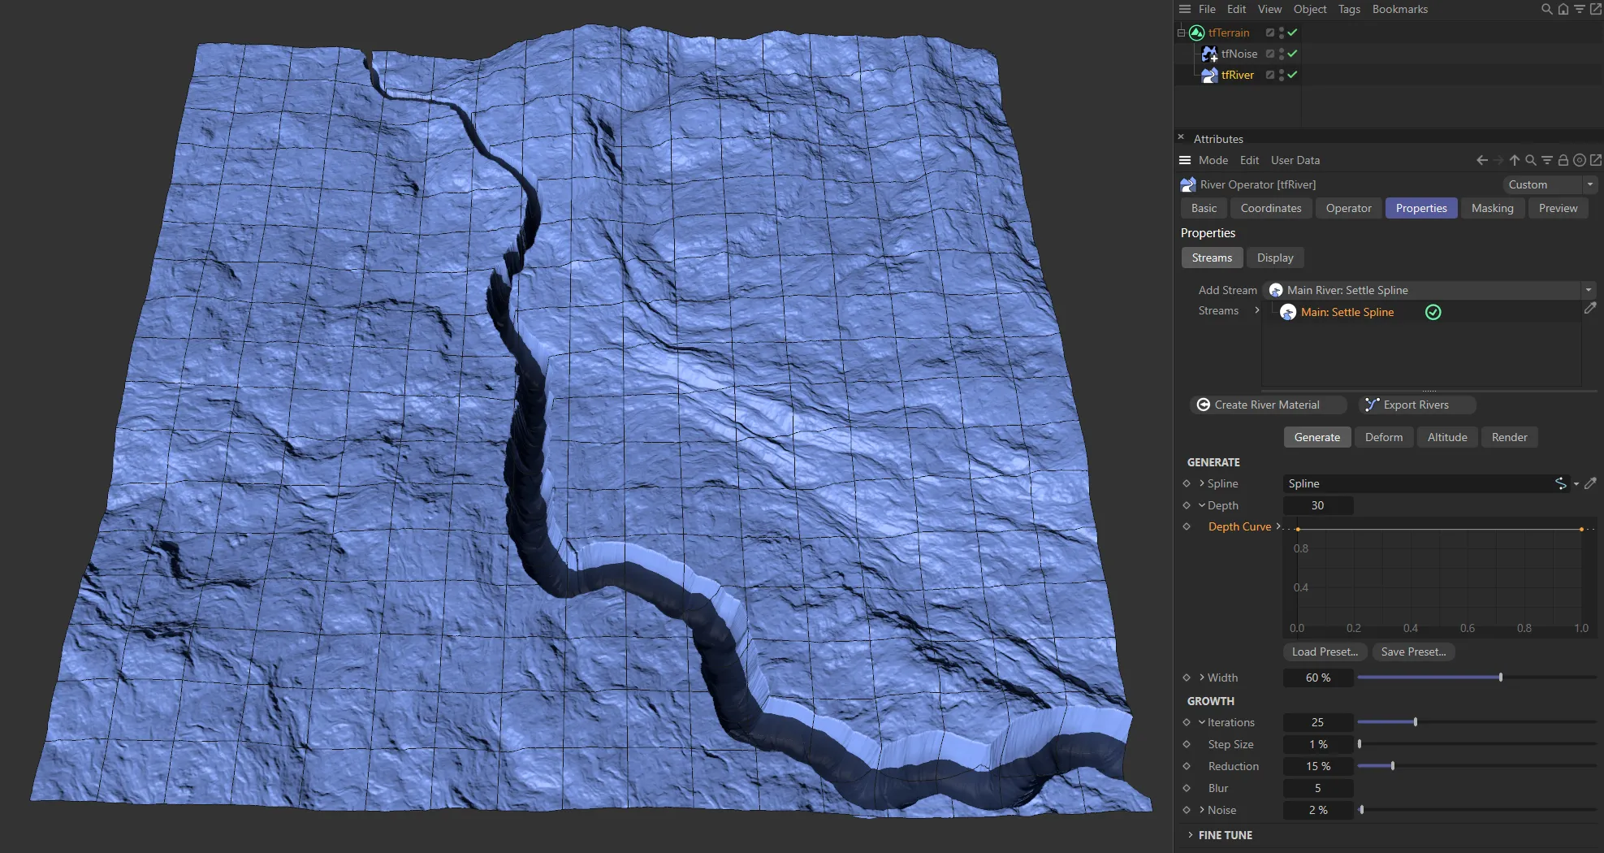
Task: Open search in the Object Manager
Action: click(x=1546, y=9)
